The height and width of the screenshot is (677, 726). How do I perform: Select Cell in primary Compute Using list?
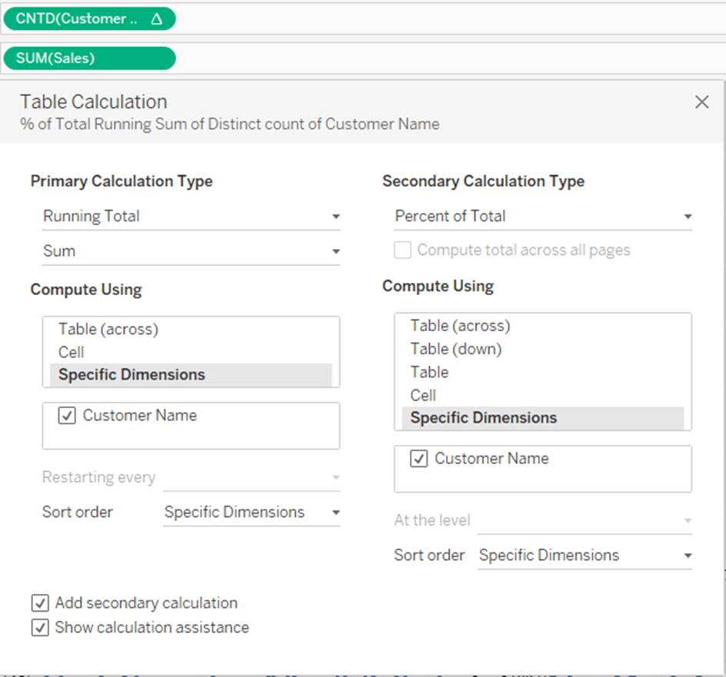72,352
